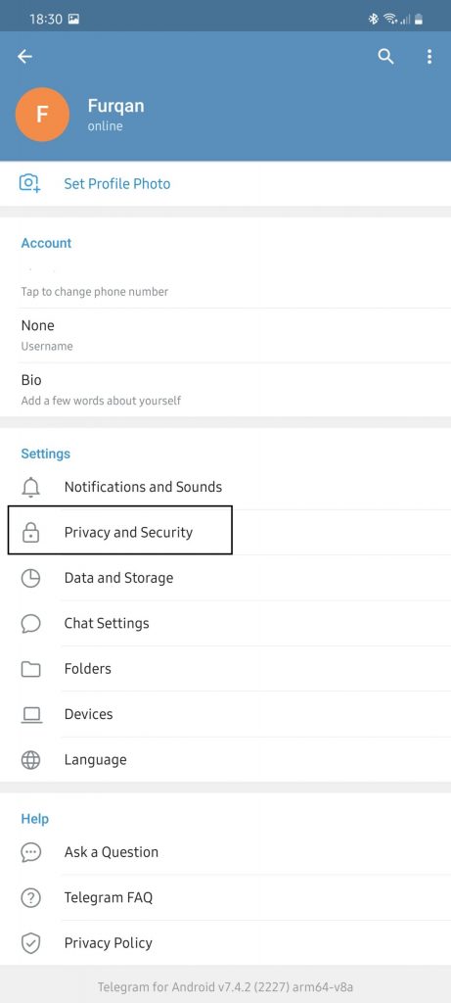
Task: Tap the shield Privacy Policy icon
Action: 30,943
